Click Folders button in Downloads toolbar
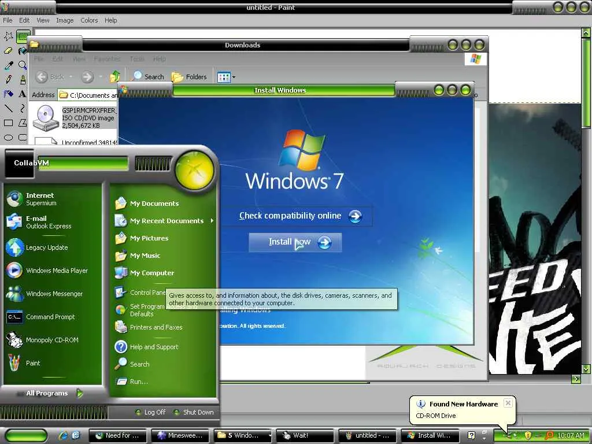The height and width of the screenshot is (444, 592). point(189,77)
